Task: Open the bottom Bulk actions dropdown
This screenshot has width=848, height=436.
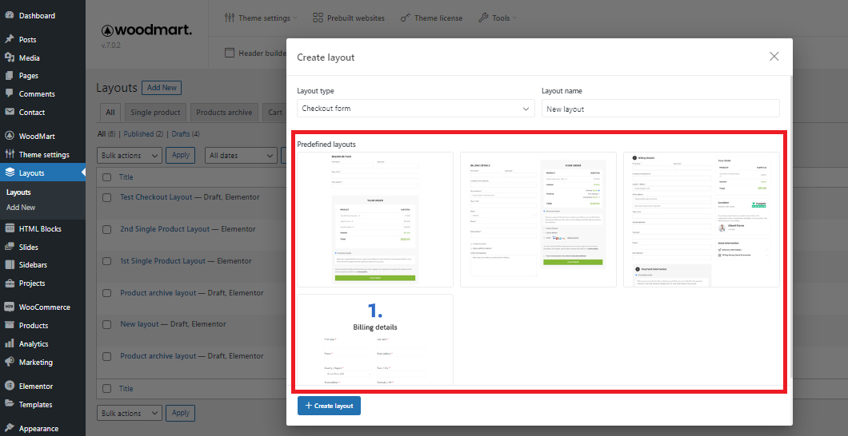Action: [x=130, y=414]
